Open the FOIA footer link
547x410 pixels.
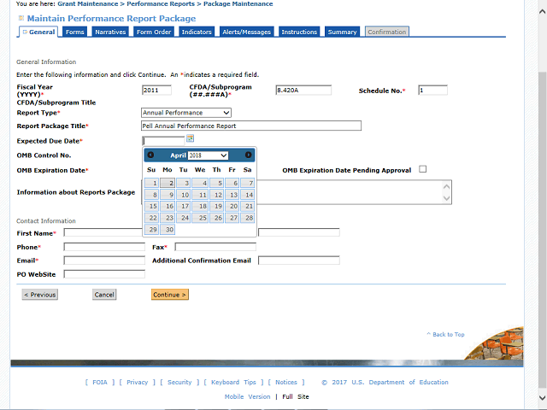pos(100,382)
